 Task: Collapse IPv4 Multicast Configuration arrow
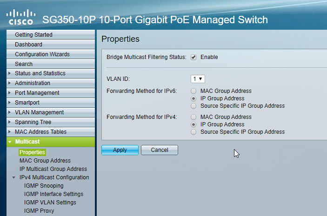tap(14, 177)
